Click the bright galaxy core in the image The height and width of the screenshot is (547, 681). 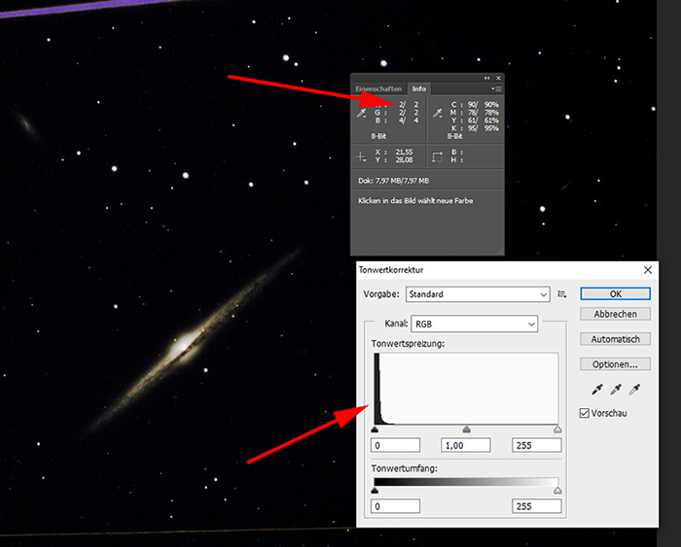pos(183,346)
